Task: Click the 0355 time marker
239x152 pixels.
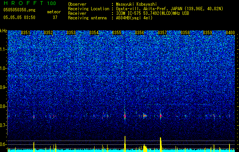Action: click(x=117, y=33)
